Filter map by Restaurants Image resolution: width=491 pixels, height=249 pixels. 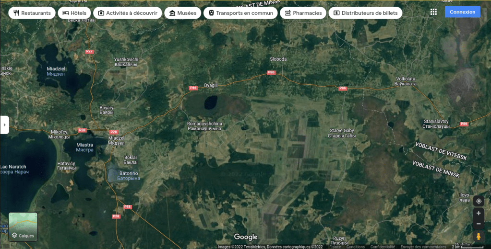[x=32, y=13]
